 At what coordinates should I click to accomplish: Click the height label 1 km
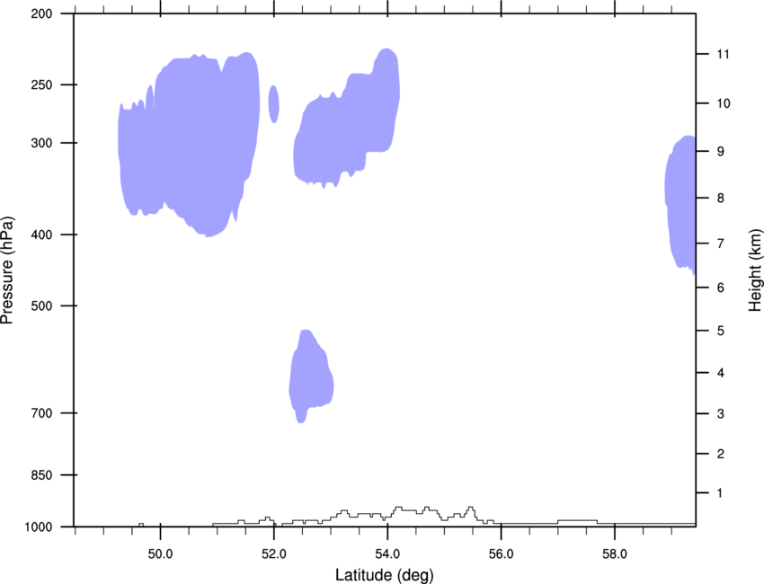click(x=721, y=493)
